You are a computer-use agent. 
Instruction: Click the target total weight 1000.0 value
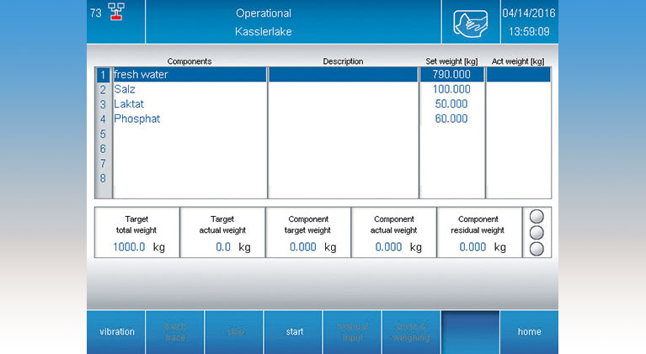point(130,247)
